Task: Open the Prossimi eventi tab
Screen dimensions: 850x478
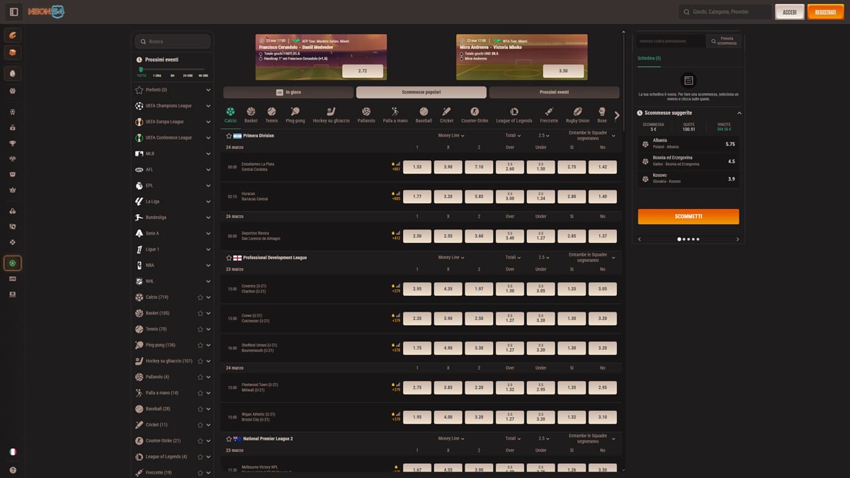Action: click(x=554, y=92)
